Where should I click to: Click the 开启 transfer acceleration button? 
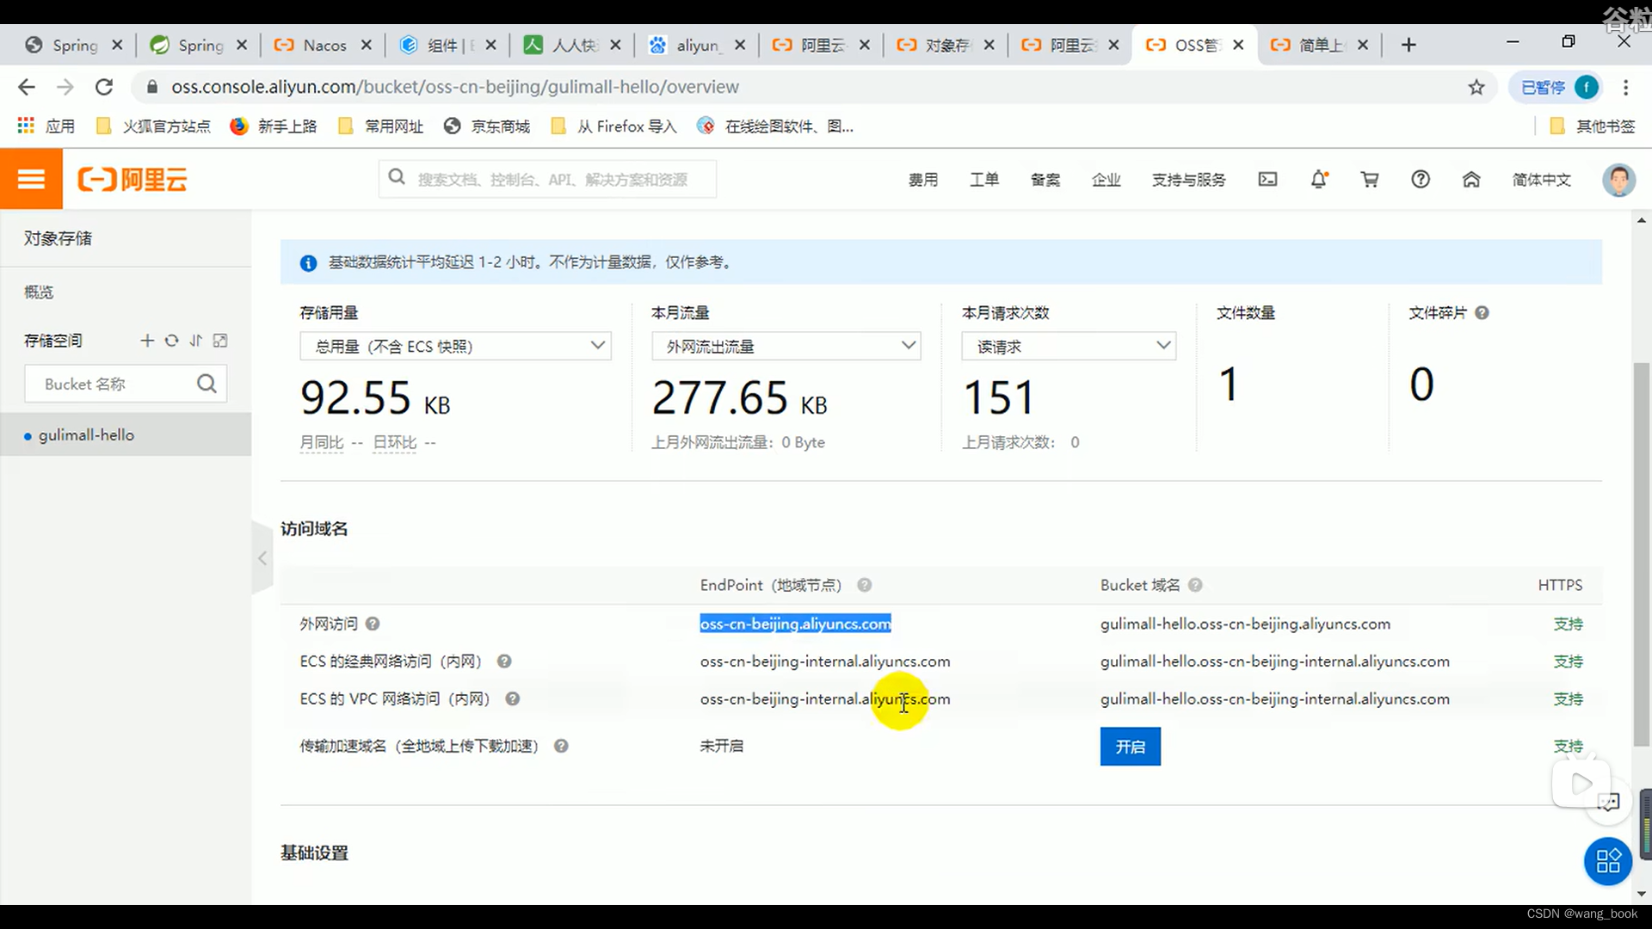tap(1130, 747)
